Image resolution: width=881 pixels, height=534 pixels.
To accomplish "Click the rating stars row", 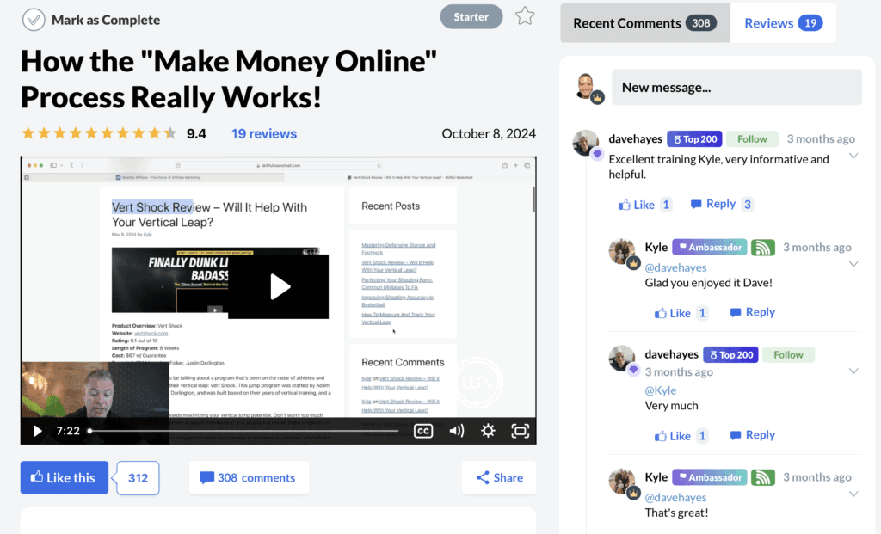I will tap(99, 133).
